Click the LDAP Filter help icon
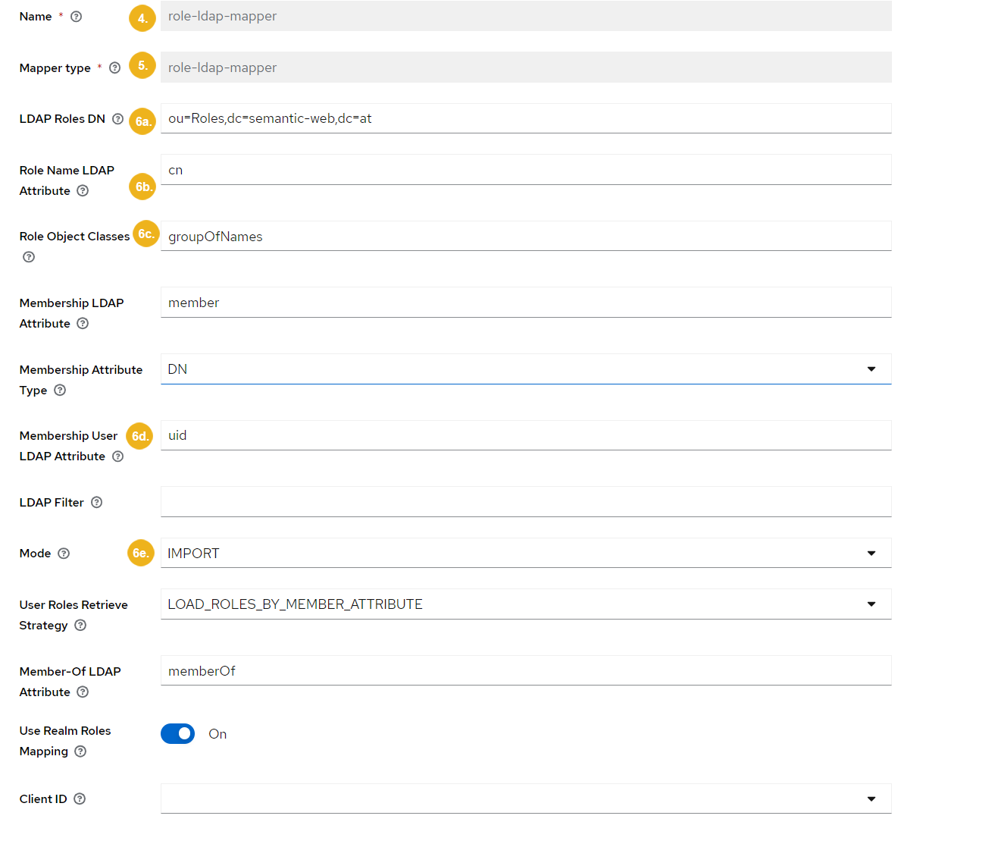Image resolution: width=995 pixels, height=844 pixels. pyautogui.click(x=96, y=501)
